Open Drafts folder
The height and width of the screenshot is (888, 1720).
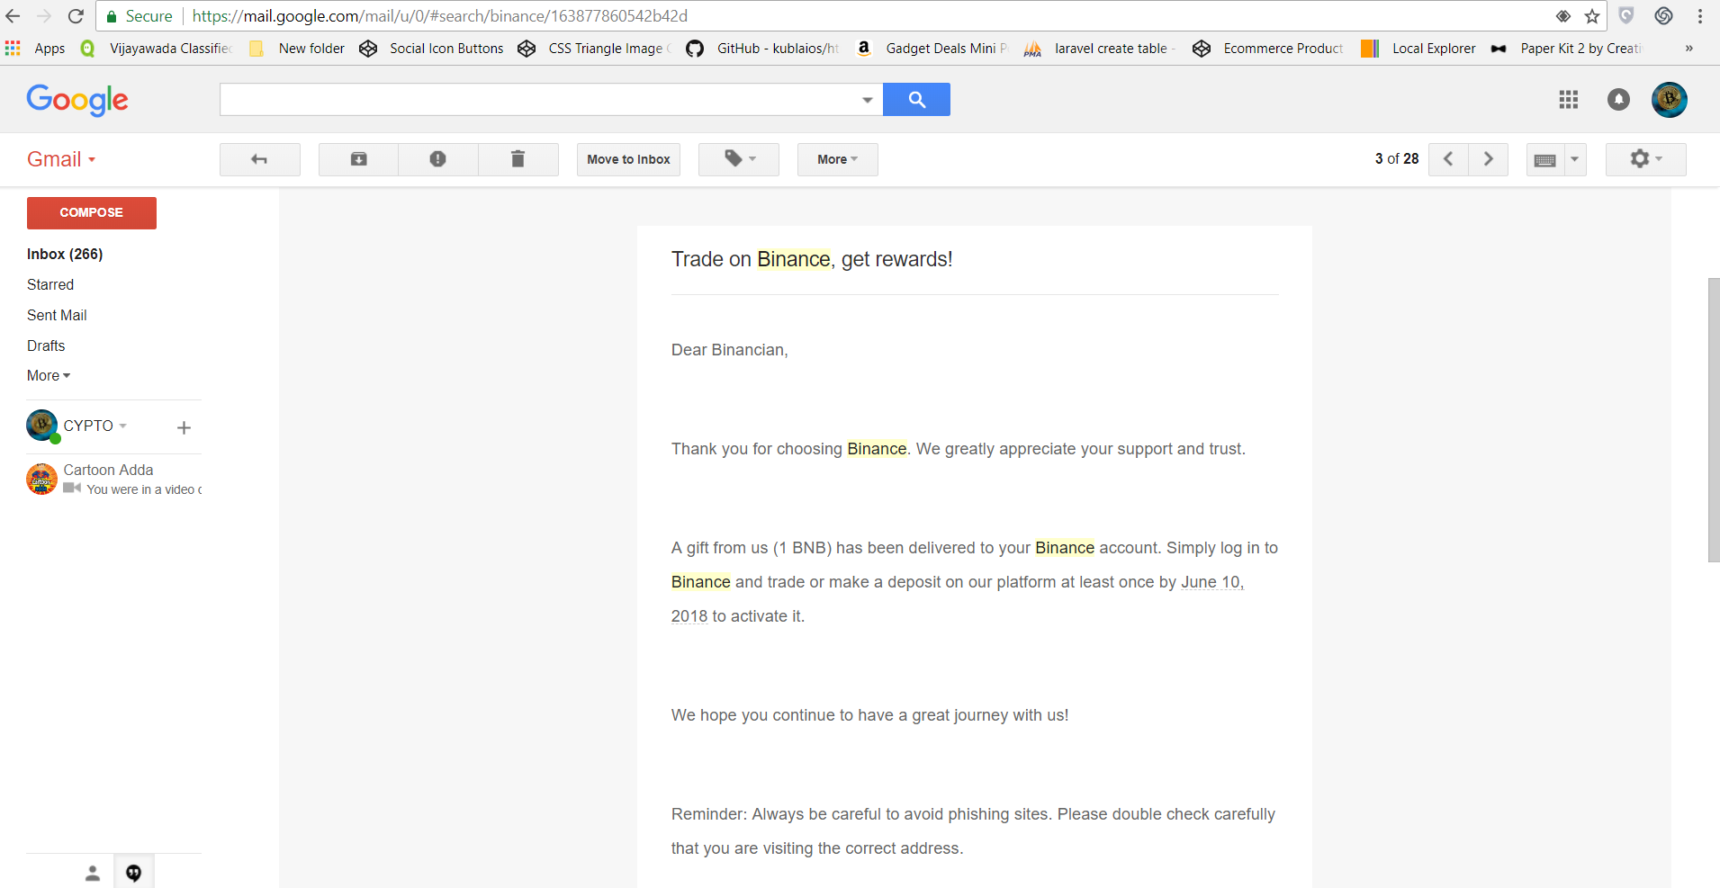(x=46, y=346)
